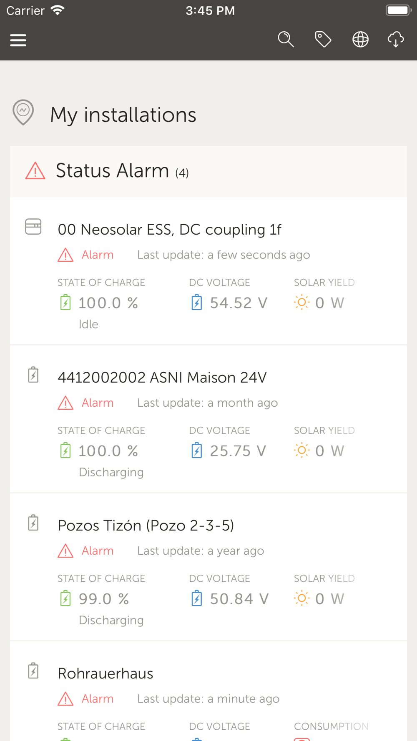
Task: Open the Rohrauerhaus installation
Action: tap(106, 673)
